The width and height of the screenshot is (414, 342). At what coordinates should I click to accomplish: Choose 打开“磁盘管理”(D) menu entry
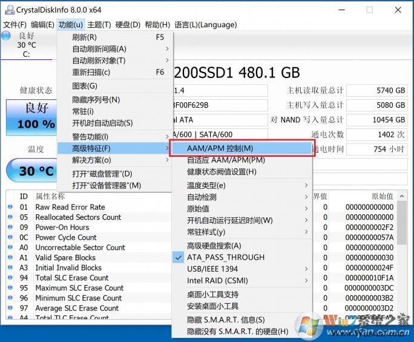coord(115,174)
